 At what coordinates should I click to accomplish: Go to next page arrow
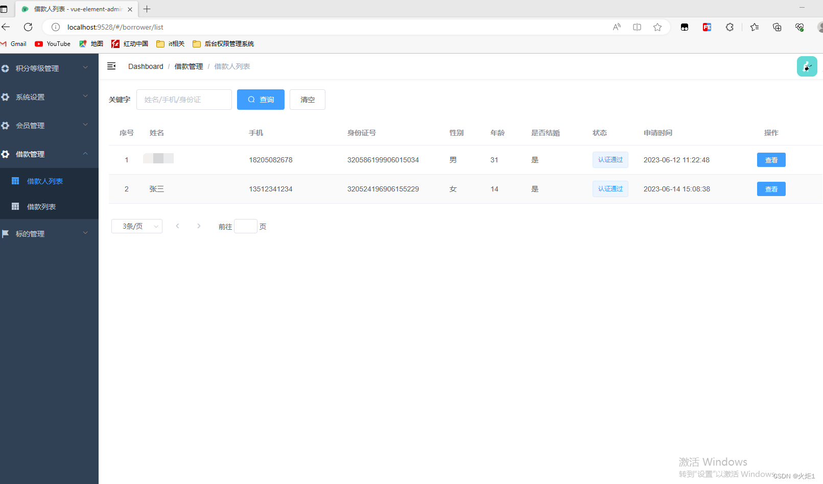(199, 226)
